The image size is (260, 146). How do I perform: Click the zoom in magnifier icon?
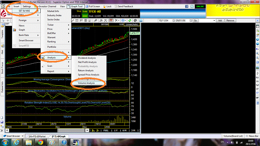click(x=257, y=54)
